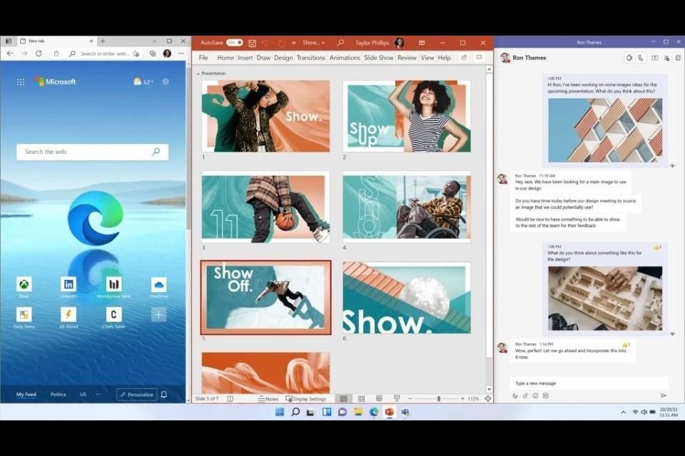This screenshot has width=685, height=456.
Task: Toggle the Notes pane open
Action: tap(268, 398)
